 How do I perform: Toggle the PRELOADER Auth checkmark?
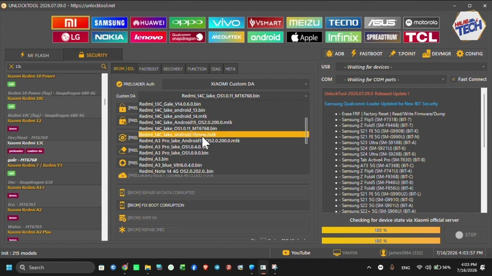(x=119, y=84)
